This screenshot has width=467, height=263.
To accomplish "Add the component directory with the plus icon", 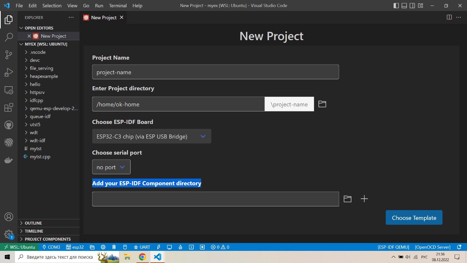I will point(364,199).
